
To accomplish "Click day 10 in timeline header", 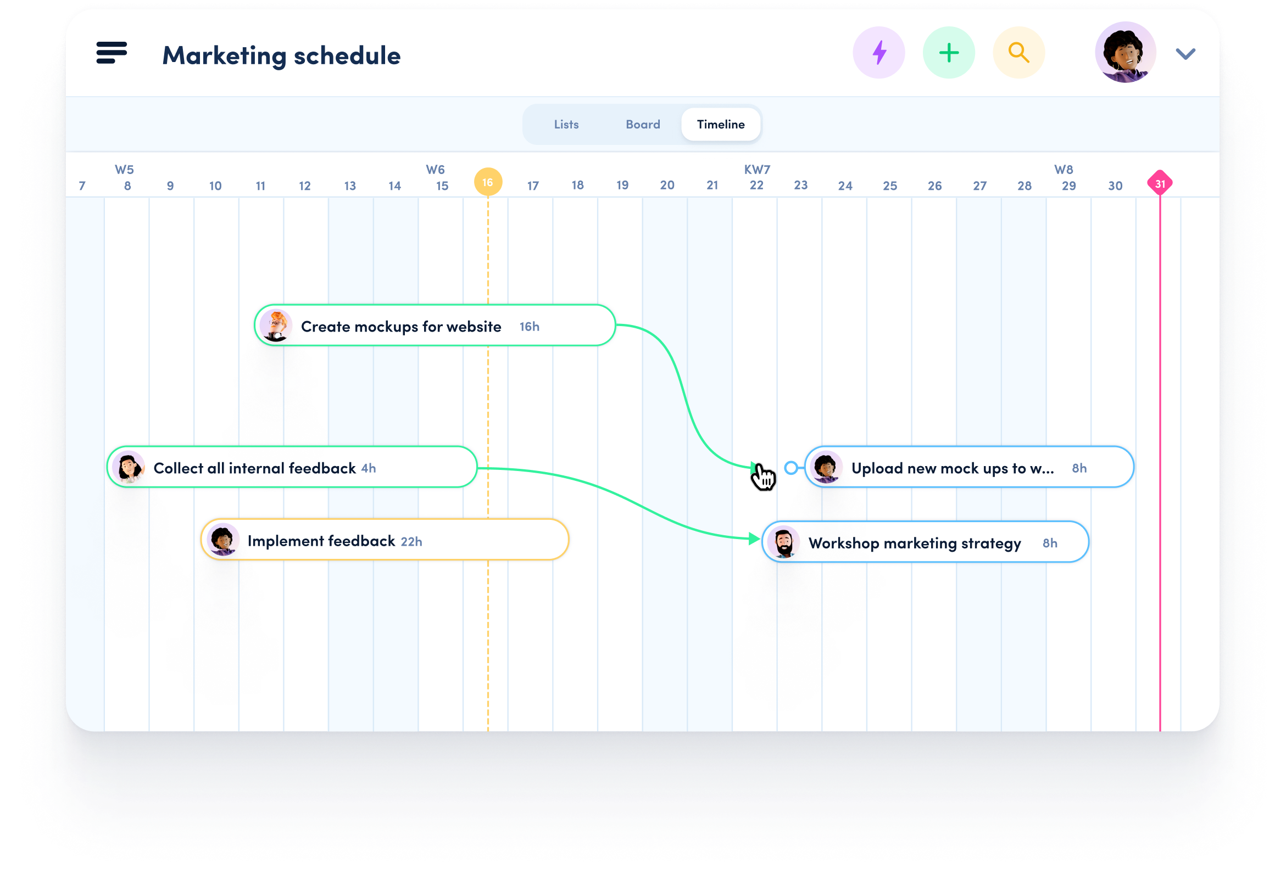I will tap(215, 187).
